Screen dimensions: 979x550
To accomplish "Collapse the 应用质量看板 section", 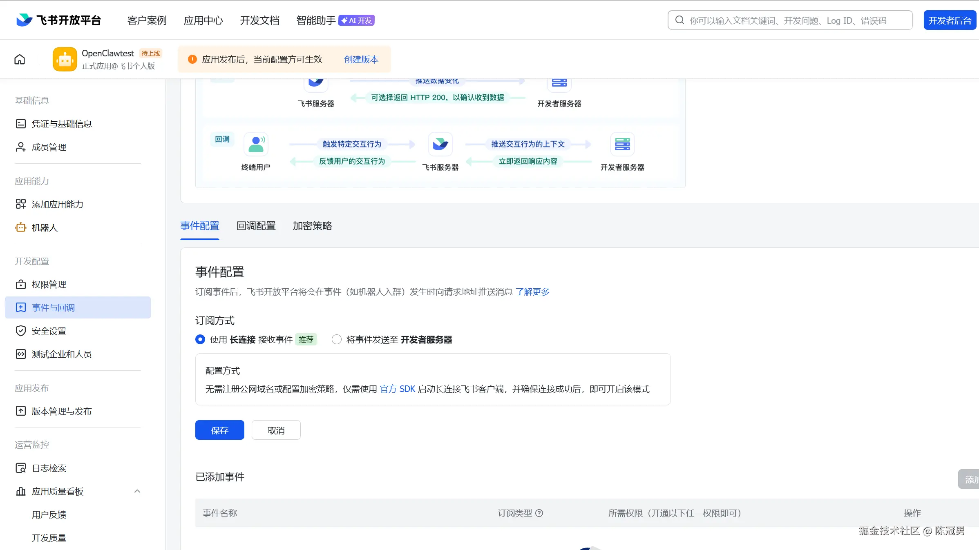I will 137,492.
